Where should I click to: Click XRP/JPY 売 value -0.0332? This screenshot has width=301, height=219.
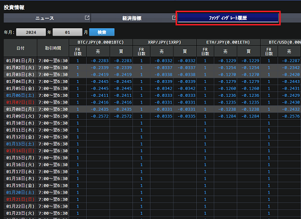point(163,61)
